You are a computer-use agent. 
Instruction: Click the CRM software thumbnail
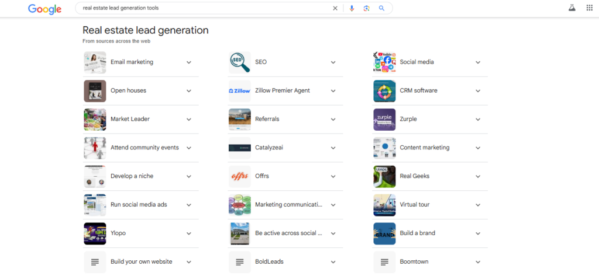(x=384, y=91)
